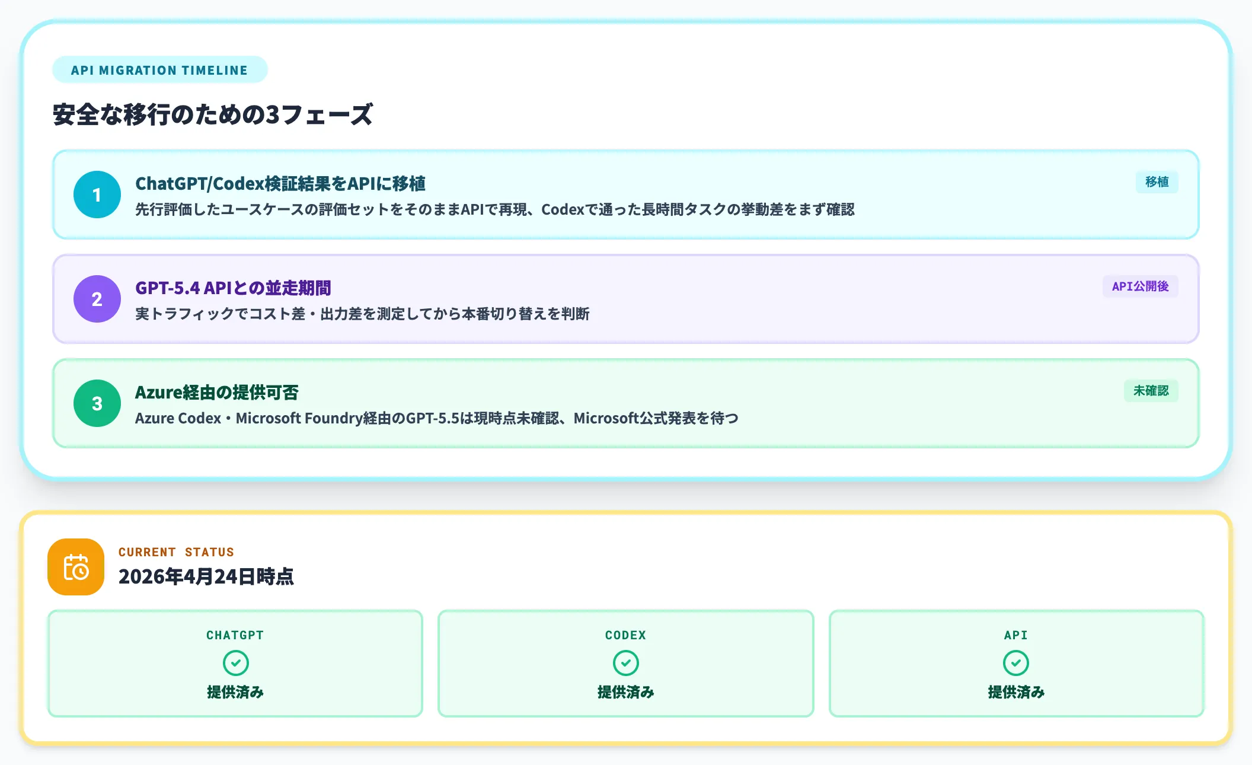Click the CHATGPT label in status card
Viewport: 1252px width, 765px height.
[x=235, y=635]
